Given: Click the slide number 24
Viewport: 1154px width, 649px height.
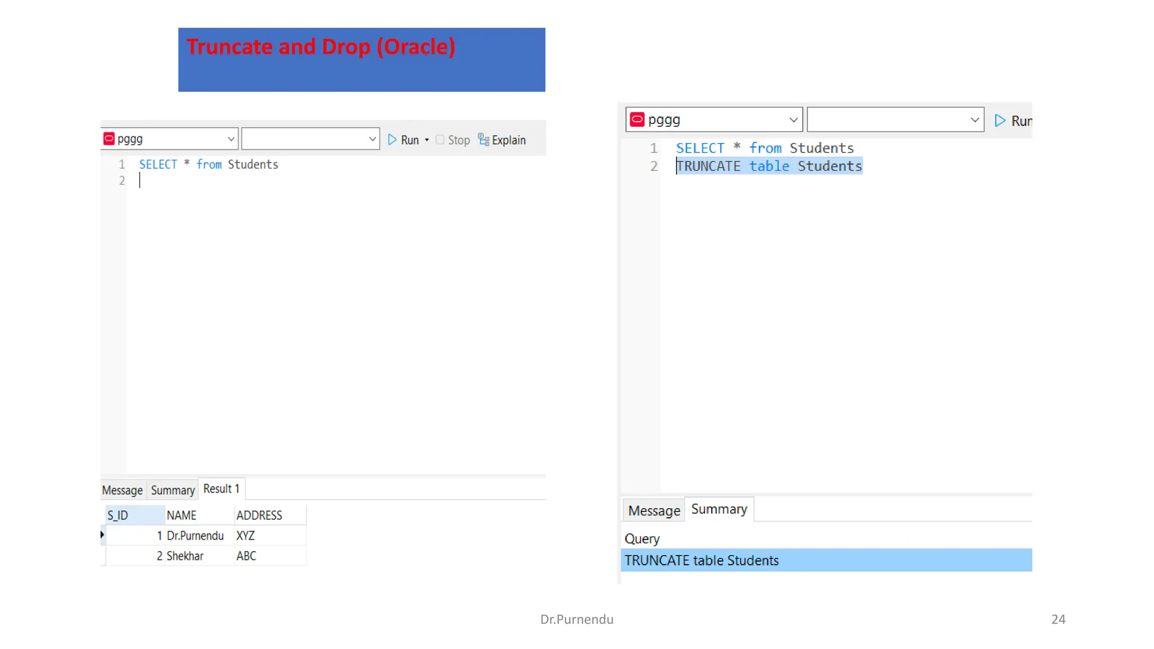Looking at the screenshot, I should point(1058,619).
